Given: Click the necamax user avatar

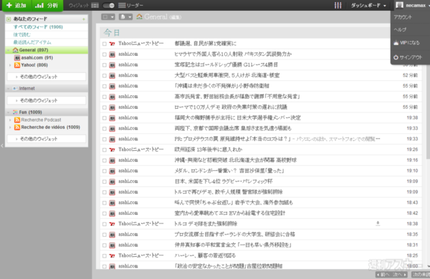Looking at the screenshot, I should tap(399, 5).
